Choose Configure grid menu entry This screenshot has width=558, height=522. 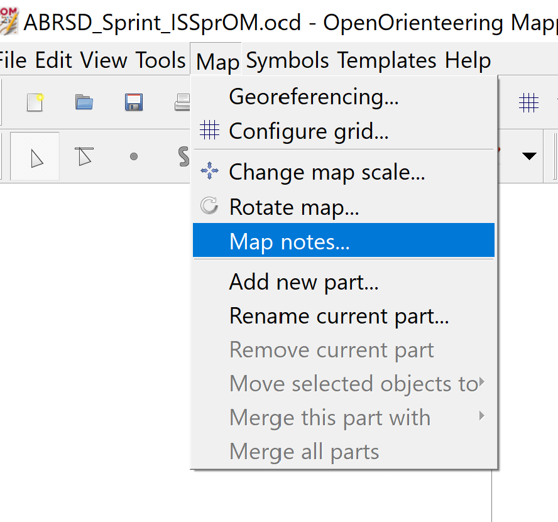coord(344,131)
